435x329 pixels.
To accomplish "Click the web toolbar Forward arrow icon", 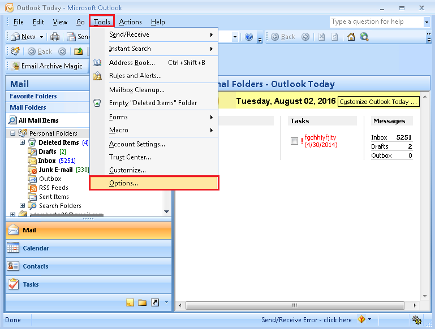I will (305, 37).
